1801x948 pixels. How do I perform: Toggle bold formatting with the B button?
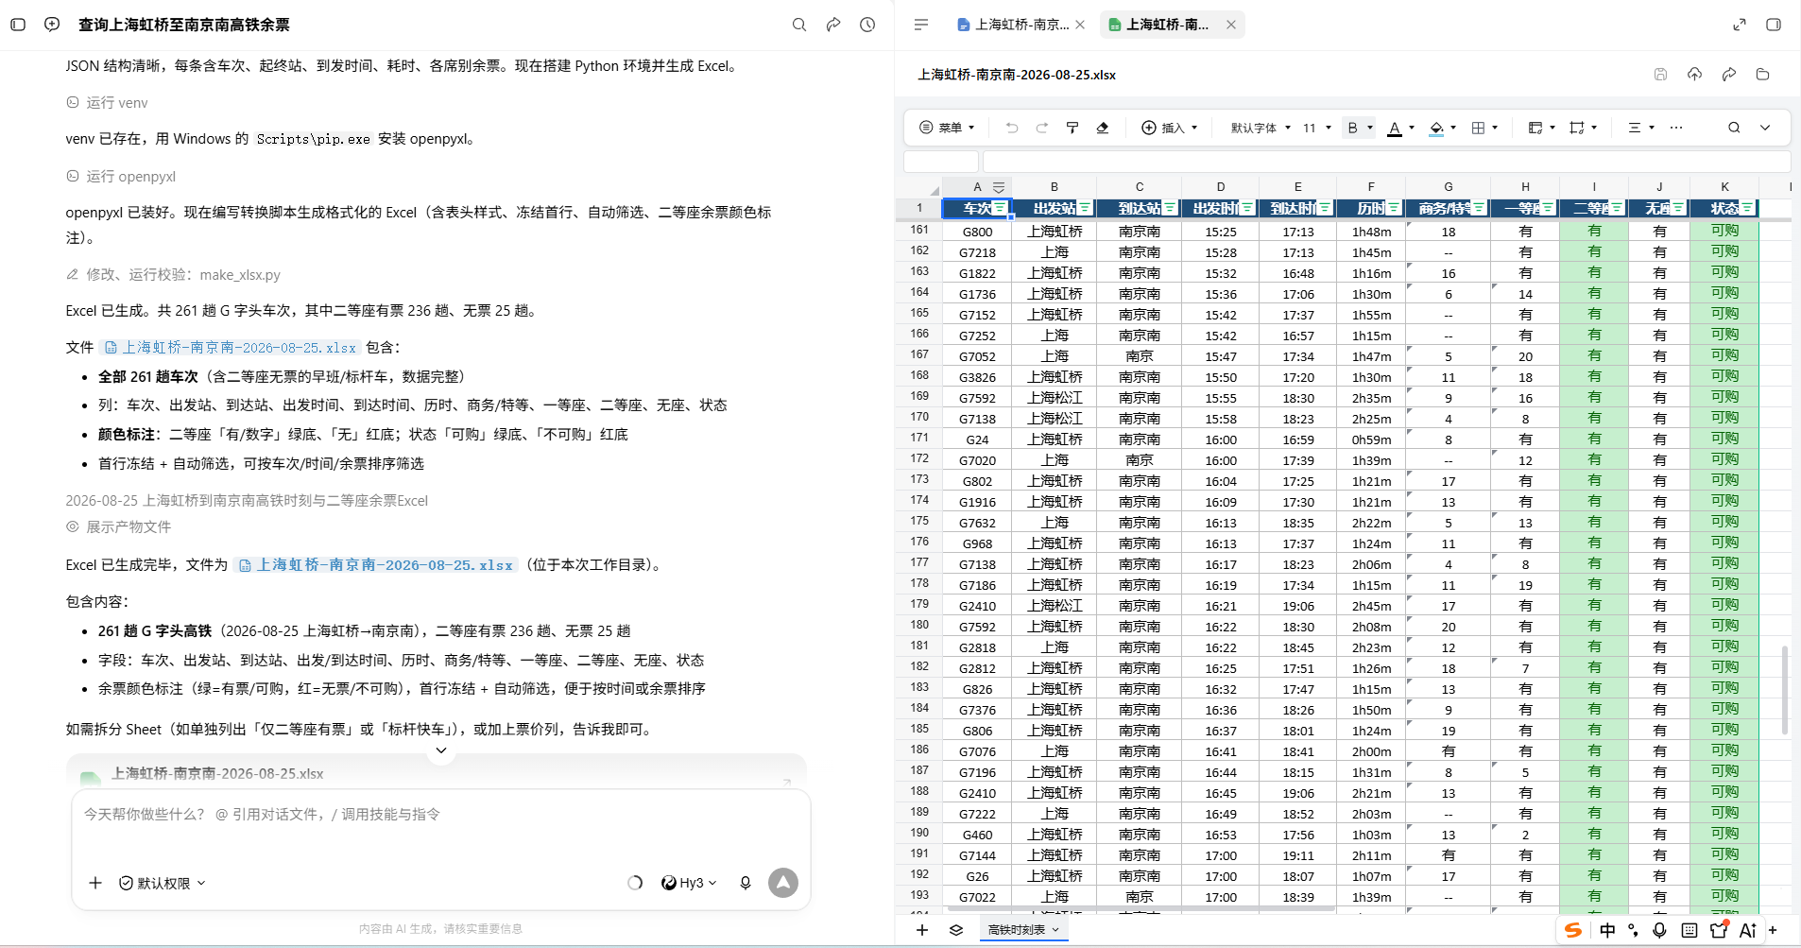(x=1353, y=128)
